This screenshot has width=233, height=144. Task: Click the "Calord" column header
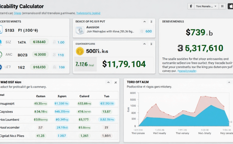pyautogui.click(x=84, y=96)
